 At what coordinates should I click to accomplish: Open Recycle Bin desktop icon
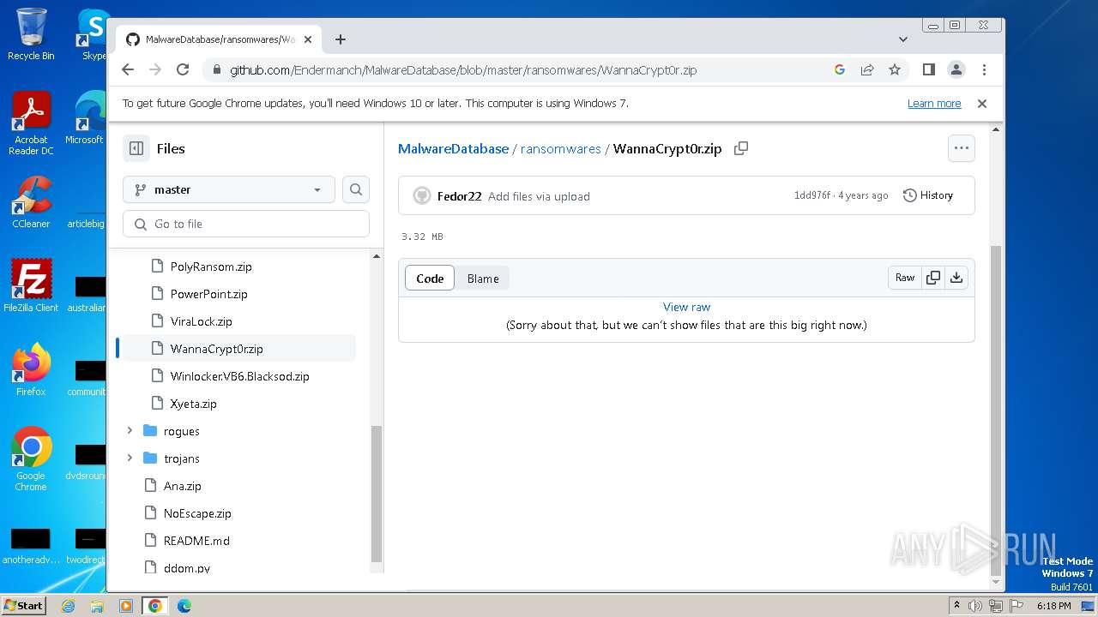point(31,34)
